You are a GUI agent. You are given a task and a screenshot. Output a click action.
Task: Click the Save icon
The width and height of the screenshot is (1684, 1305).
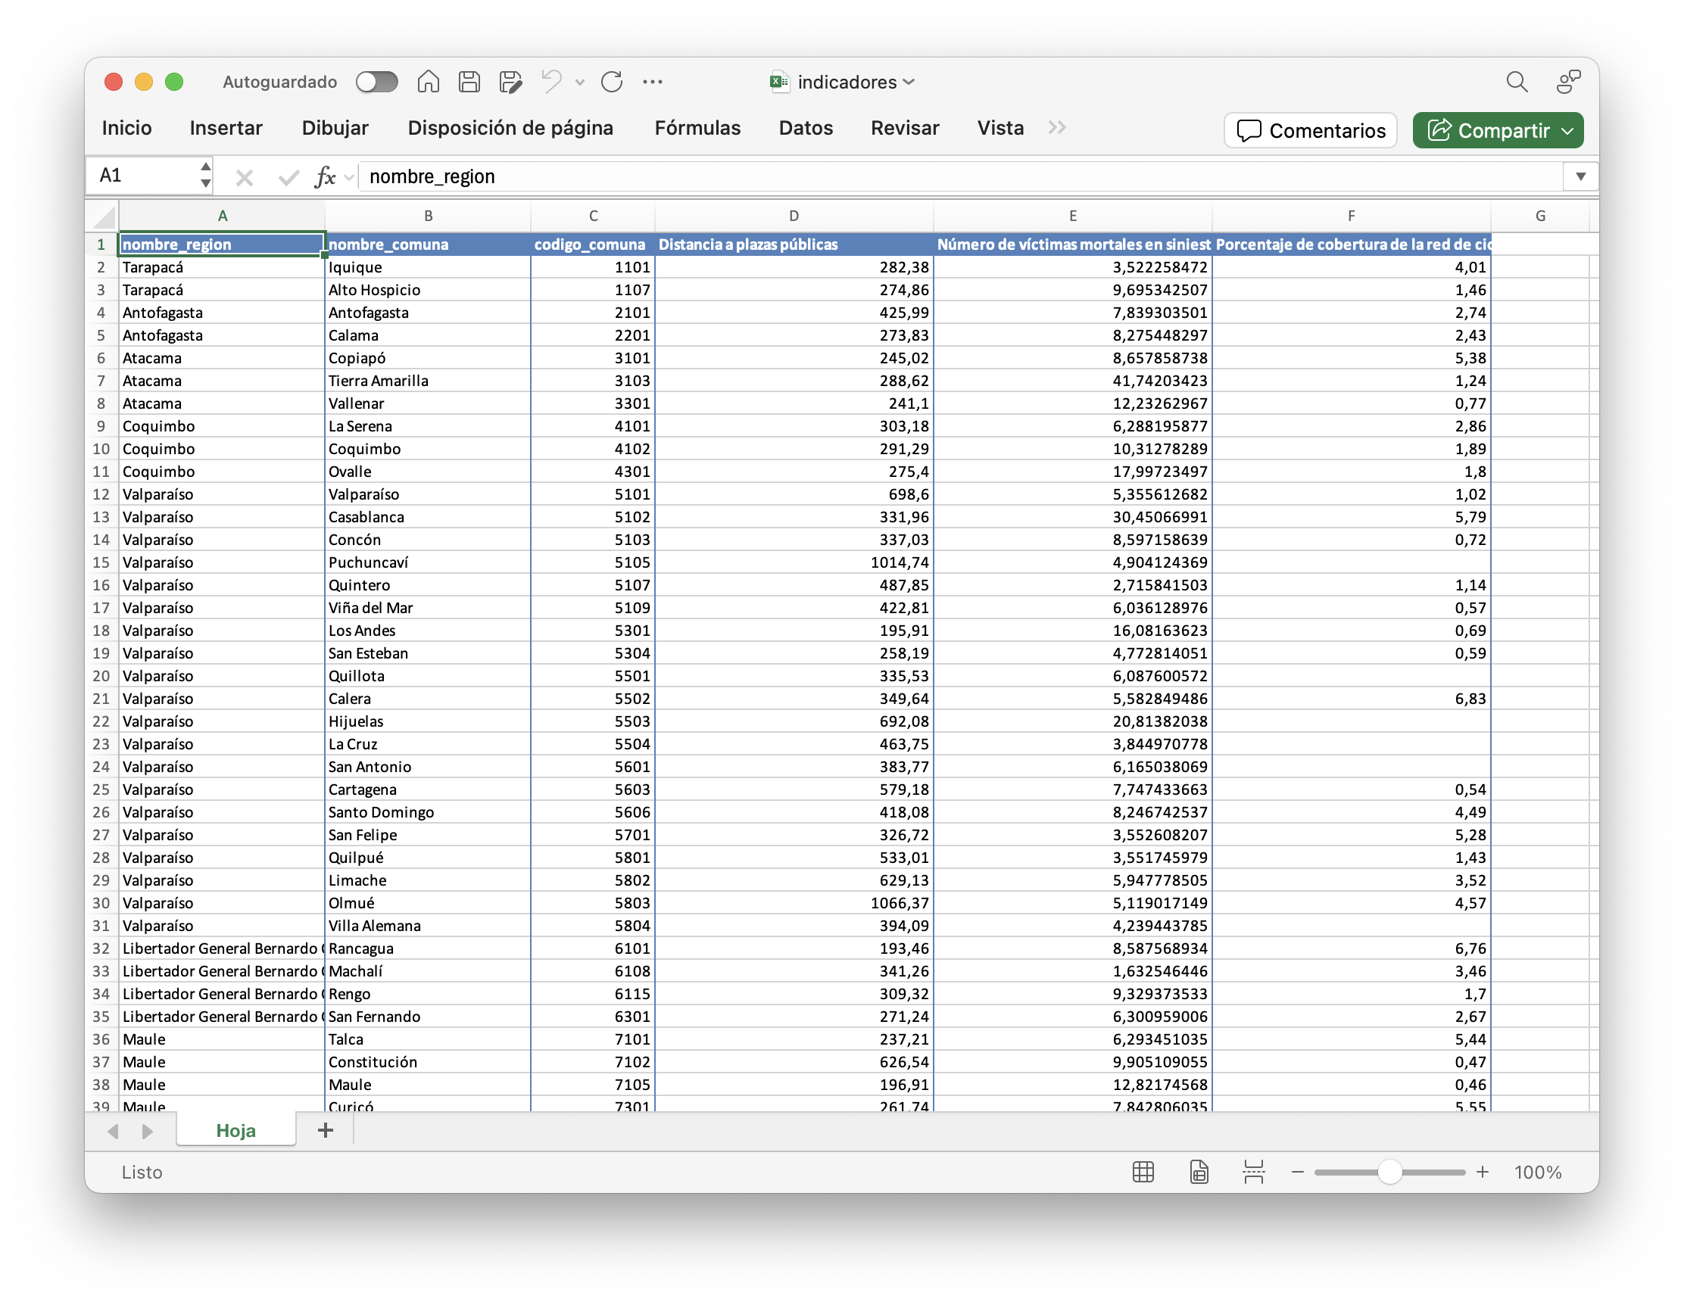point(469,82)
